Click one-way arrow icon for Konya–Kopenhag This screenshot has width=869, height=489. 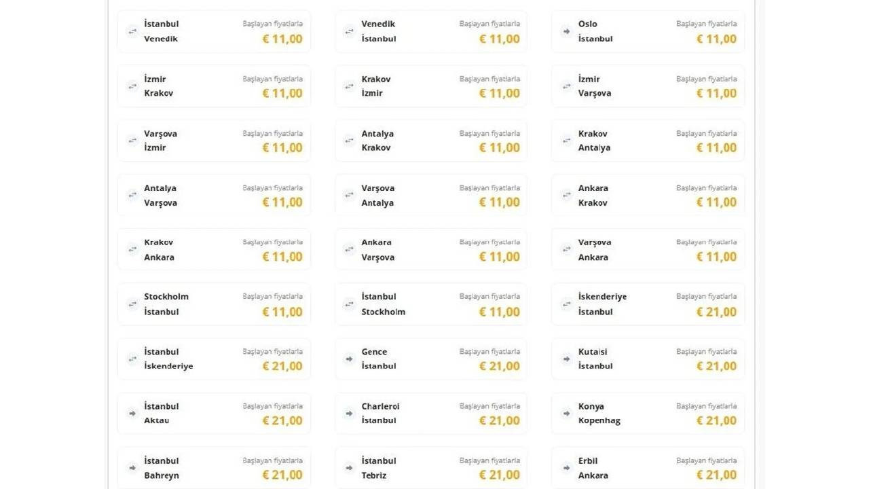point(566,413)
